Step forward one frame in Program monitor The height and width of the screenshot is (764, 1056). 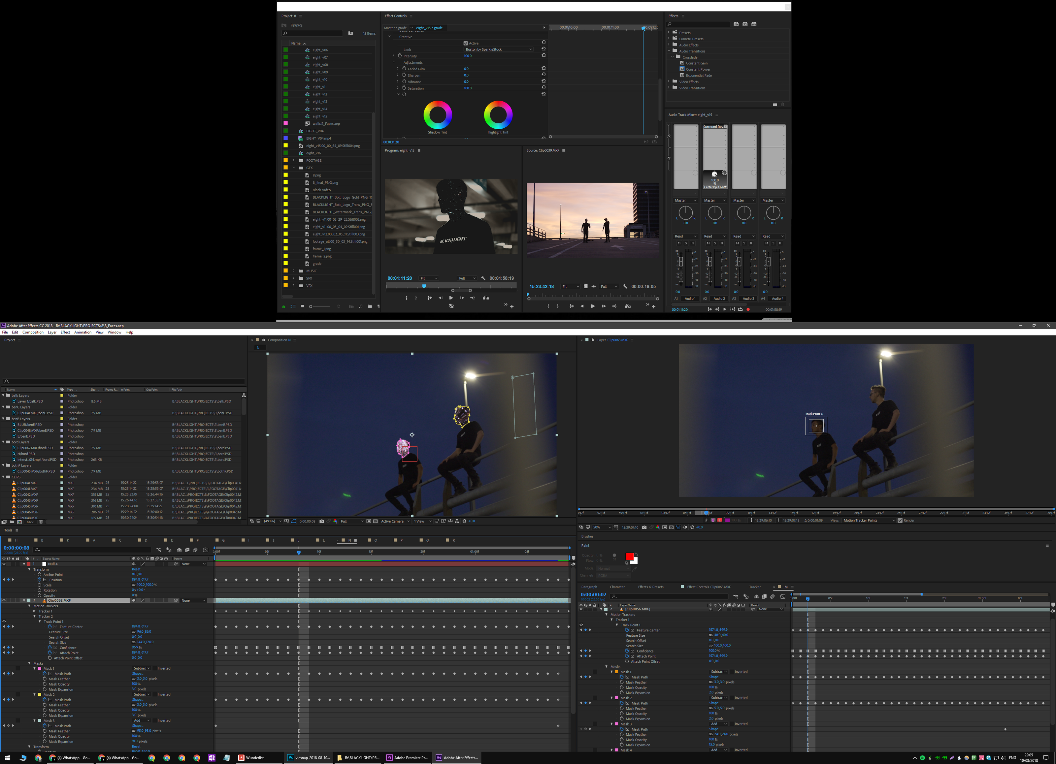coord(462,298)
